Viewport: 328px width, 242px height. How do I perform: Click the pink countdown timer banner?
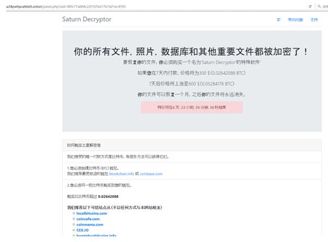[192, 107]
